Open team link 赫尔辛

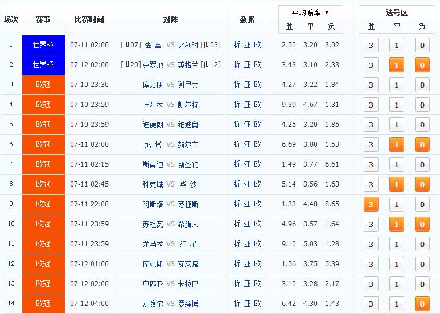[x=188, y=144]
